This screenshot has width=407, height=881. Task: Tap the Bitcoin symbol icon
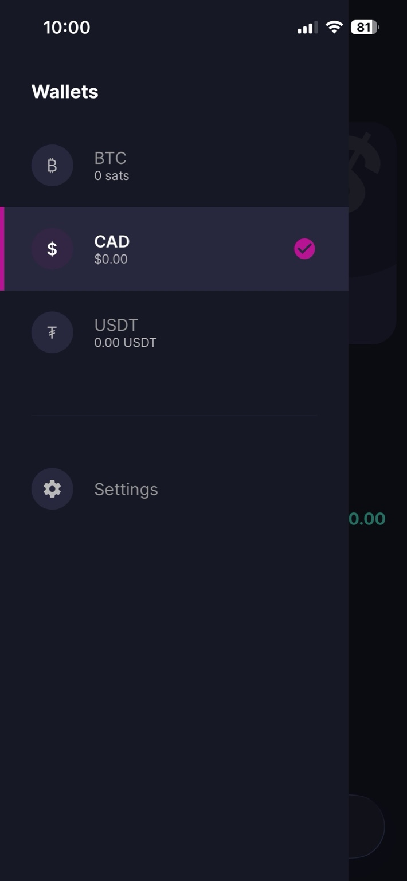(x=52, y=166)
